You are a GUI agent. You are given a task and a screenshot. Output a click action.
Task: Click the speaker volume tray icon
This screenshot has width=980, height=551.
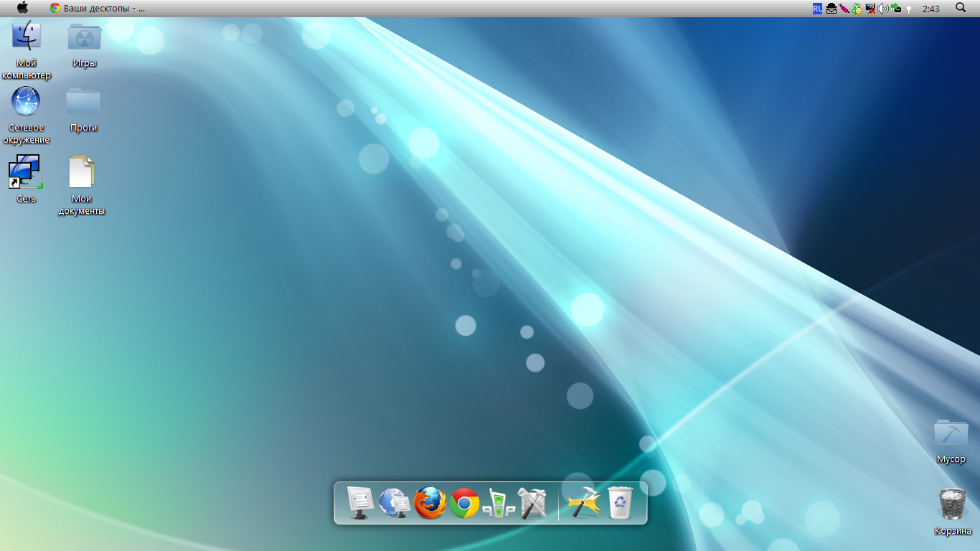[882, 9]
